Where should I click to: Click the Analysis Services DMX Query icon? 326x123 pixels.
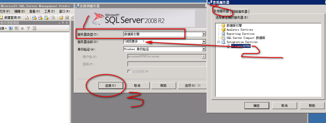[40, 17]
